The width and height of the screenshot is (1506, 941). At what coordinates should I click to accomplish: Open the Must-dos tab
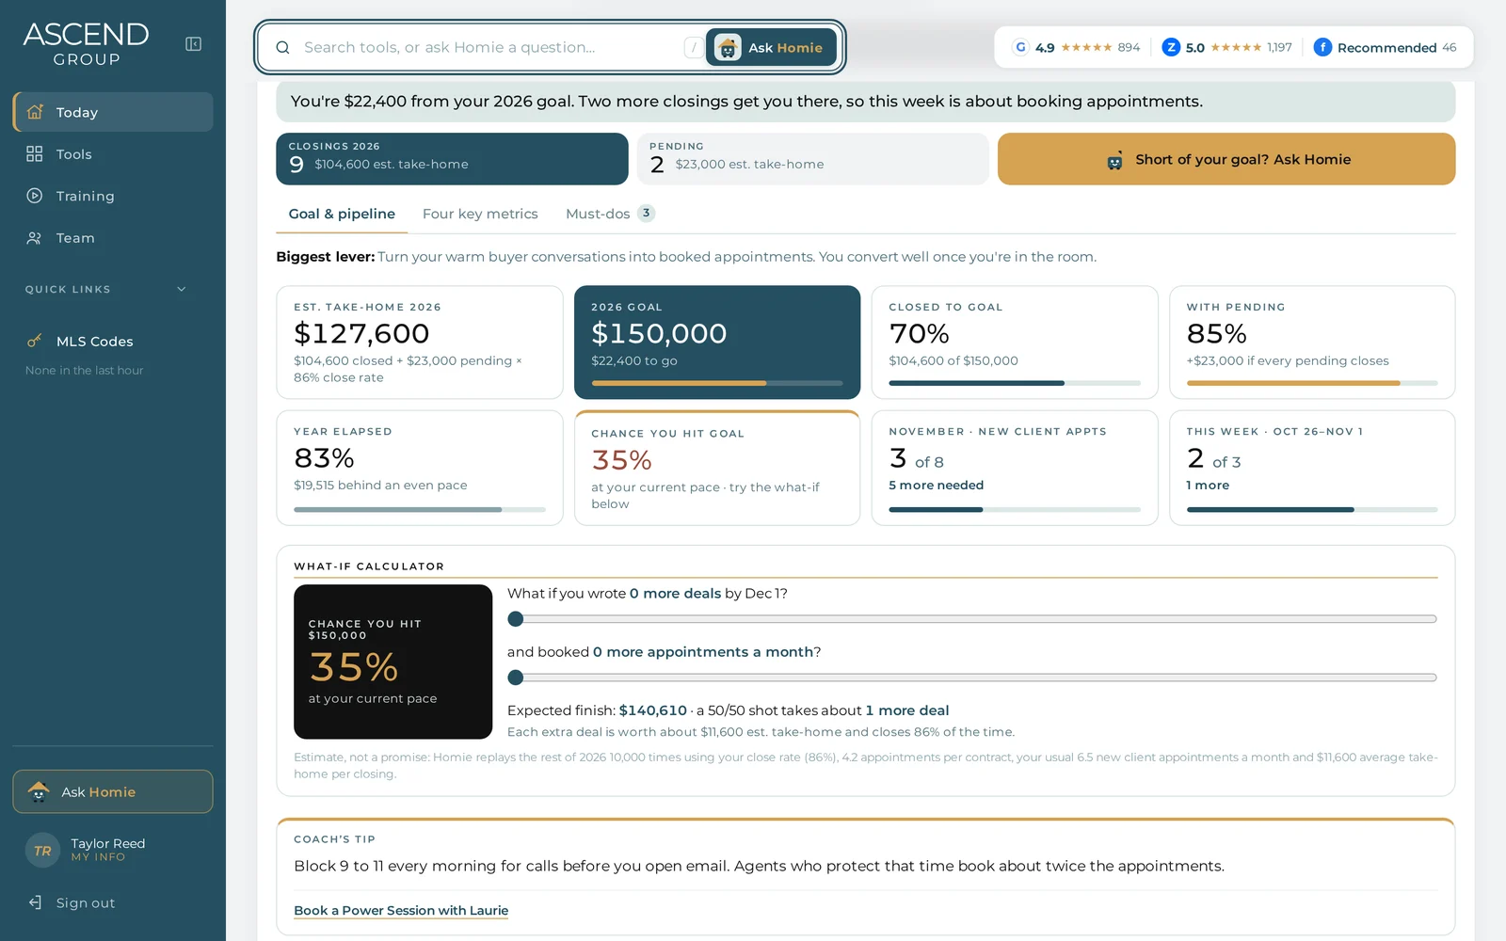(x=610, y=214)
